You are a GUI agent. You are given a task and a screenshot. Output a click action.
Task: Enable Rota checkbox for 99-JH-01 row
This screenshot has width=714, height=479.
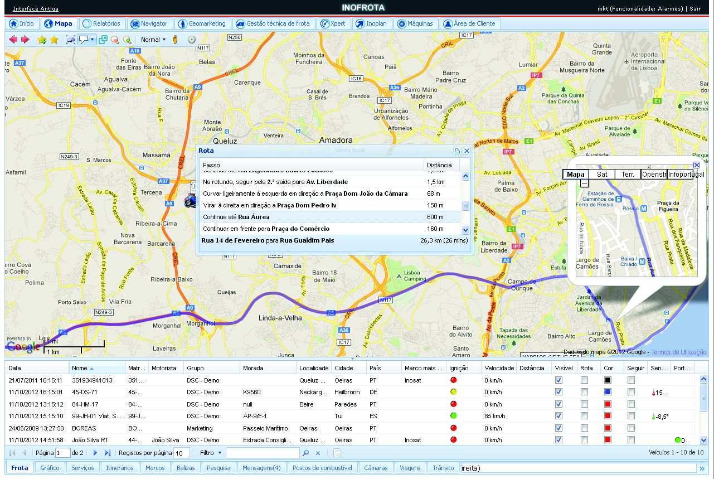(x=584, y=416)
